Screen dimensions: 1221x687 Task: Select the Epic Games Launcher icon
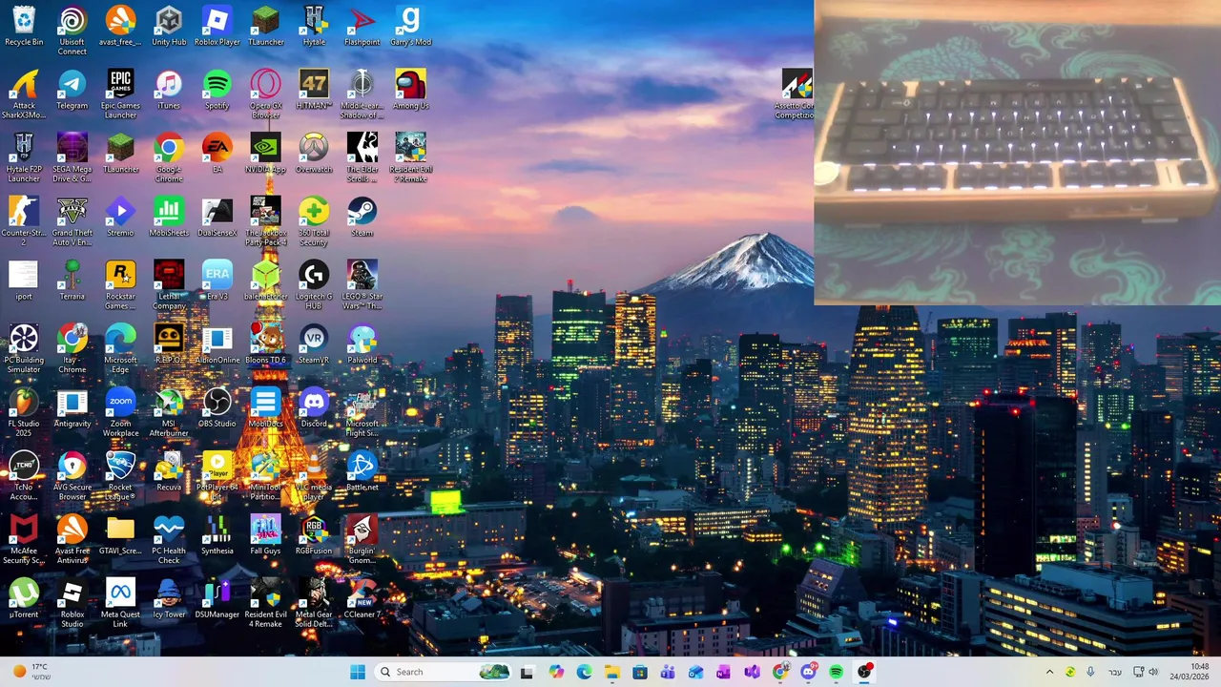point(120,94)
